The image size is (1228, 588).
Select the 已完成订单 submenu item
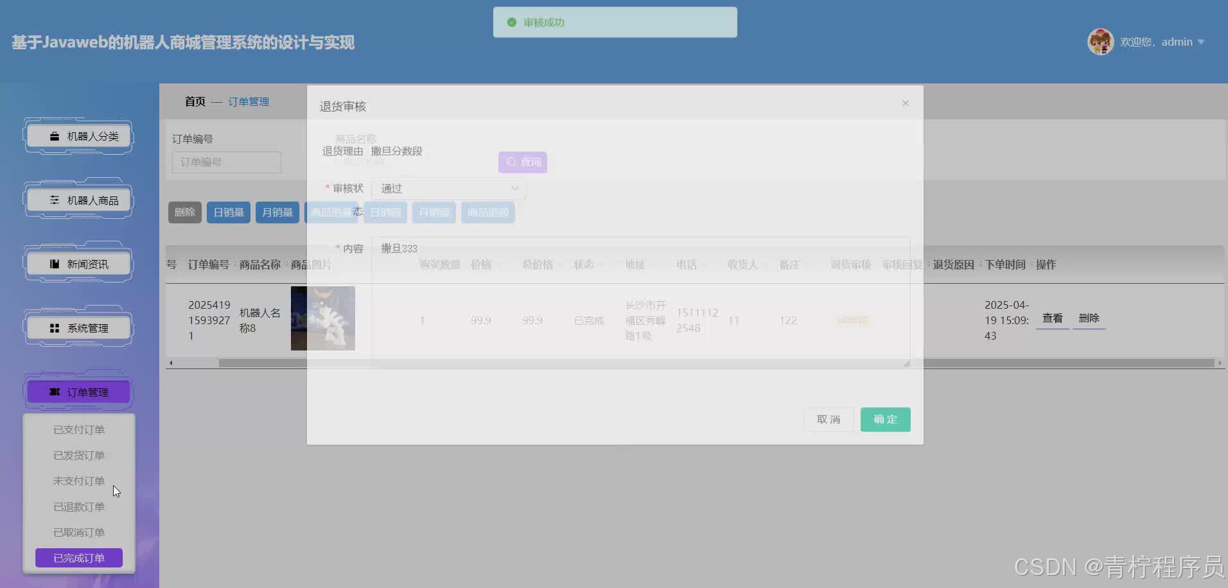click(x=78, y=557)
